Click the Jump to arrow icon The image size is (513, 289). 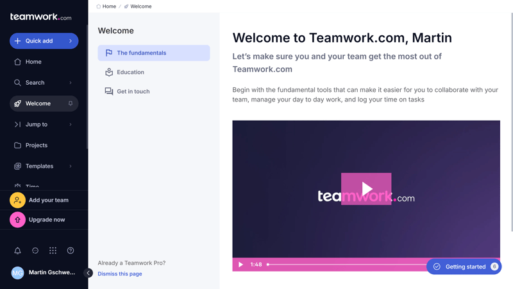coord(18,125)
